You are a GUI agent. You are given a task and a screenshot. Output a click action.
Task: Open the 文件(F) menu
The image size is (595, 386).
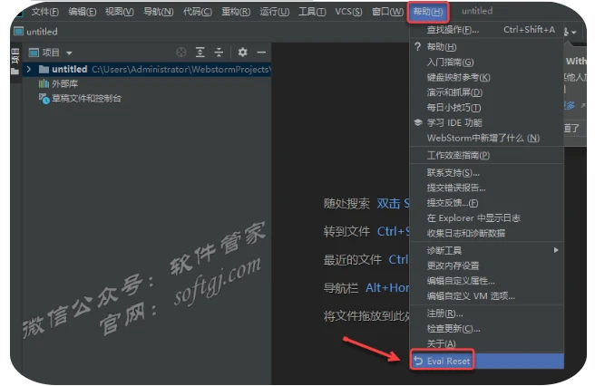coord(44,12)
